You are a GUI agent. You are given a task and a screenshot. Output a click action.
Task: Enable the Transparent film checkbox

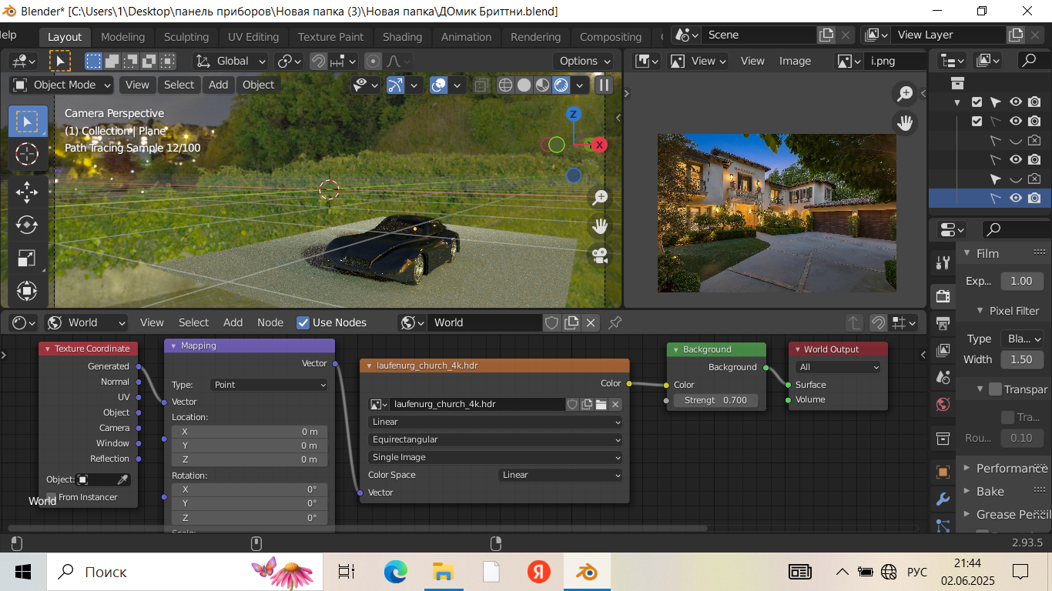[x=995, y=389]
